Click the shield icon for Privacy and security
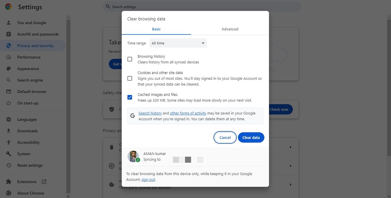The height and width of the screenshot is (198, 391). coord(9,46)
